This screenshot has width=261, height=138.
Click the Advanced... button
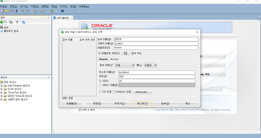click(x=142, y=92)
